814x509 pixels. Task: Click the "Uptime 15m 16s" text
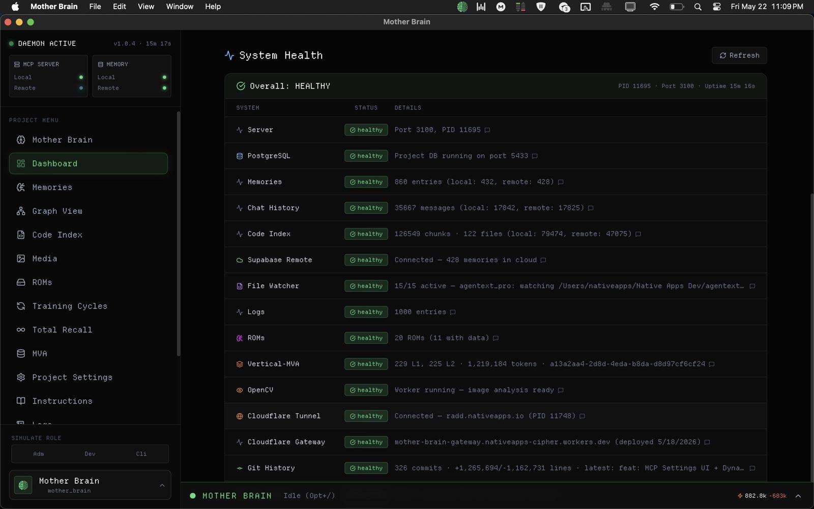pyautogui.click(x=730, y=86)
